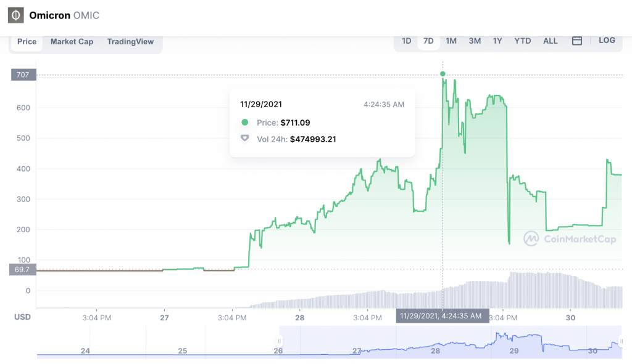Click the Vol 24h shield icon in tooltip
Image resolution: width=632 pixels, height=364 pixels.
(245, 139)
